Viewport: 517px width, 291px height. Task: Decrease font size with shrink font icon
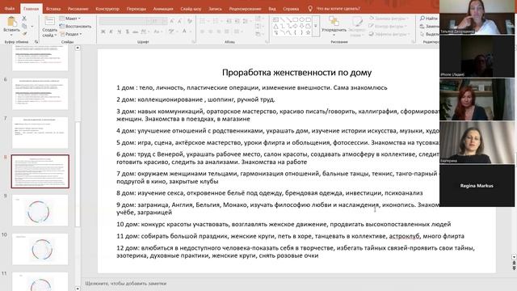tap(179, 21)
